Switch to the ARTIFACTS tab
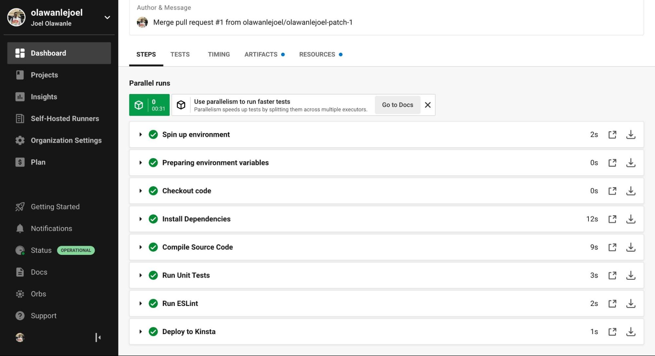The image size is (655, 356). click(x=261, y=54)
